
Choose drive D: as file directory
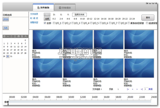pyautogui.click(x=54, y=15)
